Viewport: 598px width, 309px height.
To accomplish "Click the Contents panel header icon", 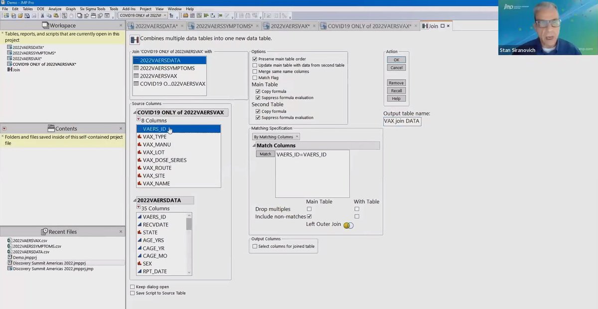I will (51, 129).
